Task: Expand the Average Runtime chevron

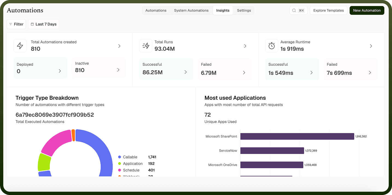Action: tap(371, 46)
